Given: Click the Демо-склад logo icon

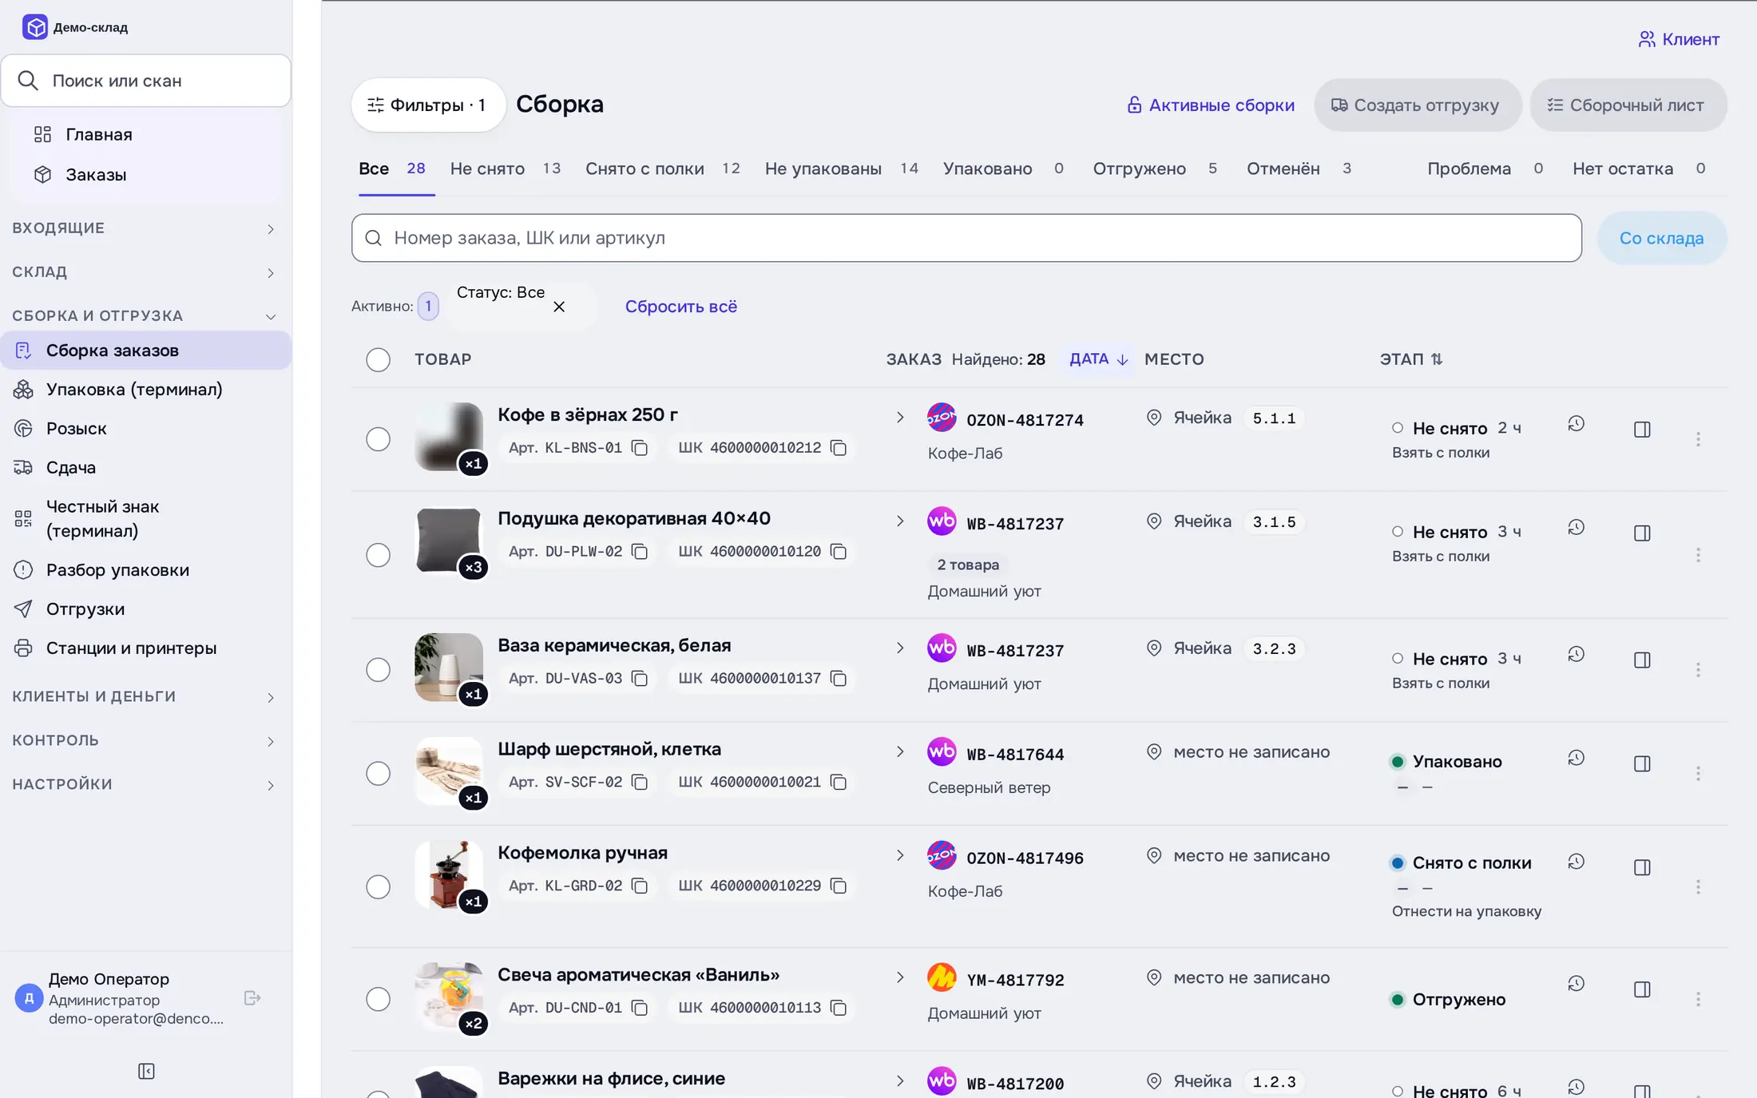Looking at the screenshot, I should coord(35,27).
